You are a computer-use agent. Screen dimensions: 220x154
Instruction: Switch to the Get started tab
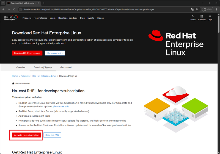(66, 67)
